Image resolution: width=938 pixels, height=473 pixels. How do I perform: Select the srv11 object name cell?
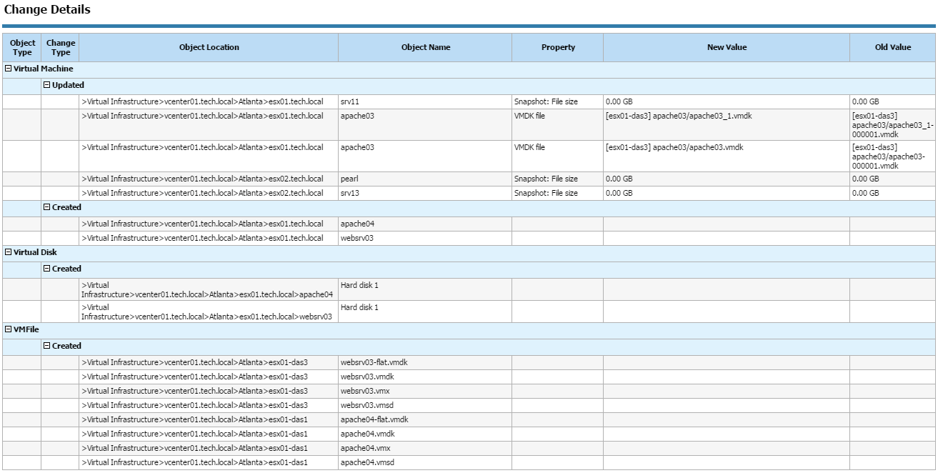[425, 102]
